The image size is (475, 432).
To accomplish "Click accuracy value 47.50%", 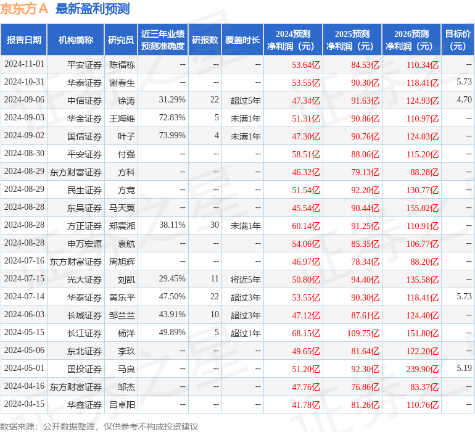I will click(172, 296).
